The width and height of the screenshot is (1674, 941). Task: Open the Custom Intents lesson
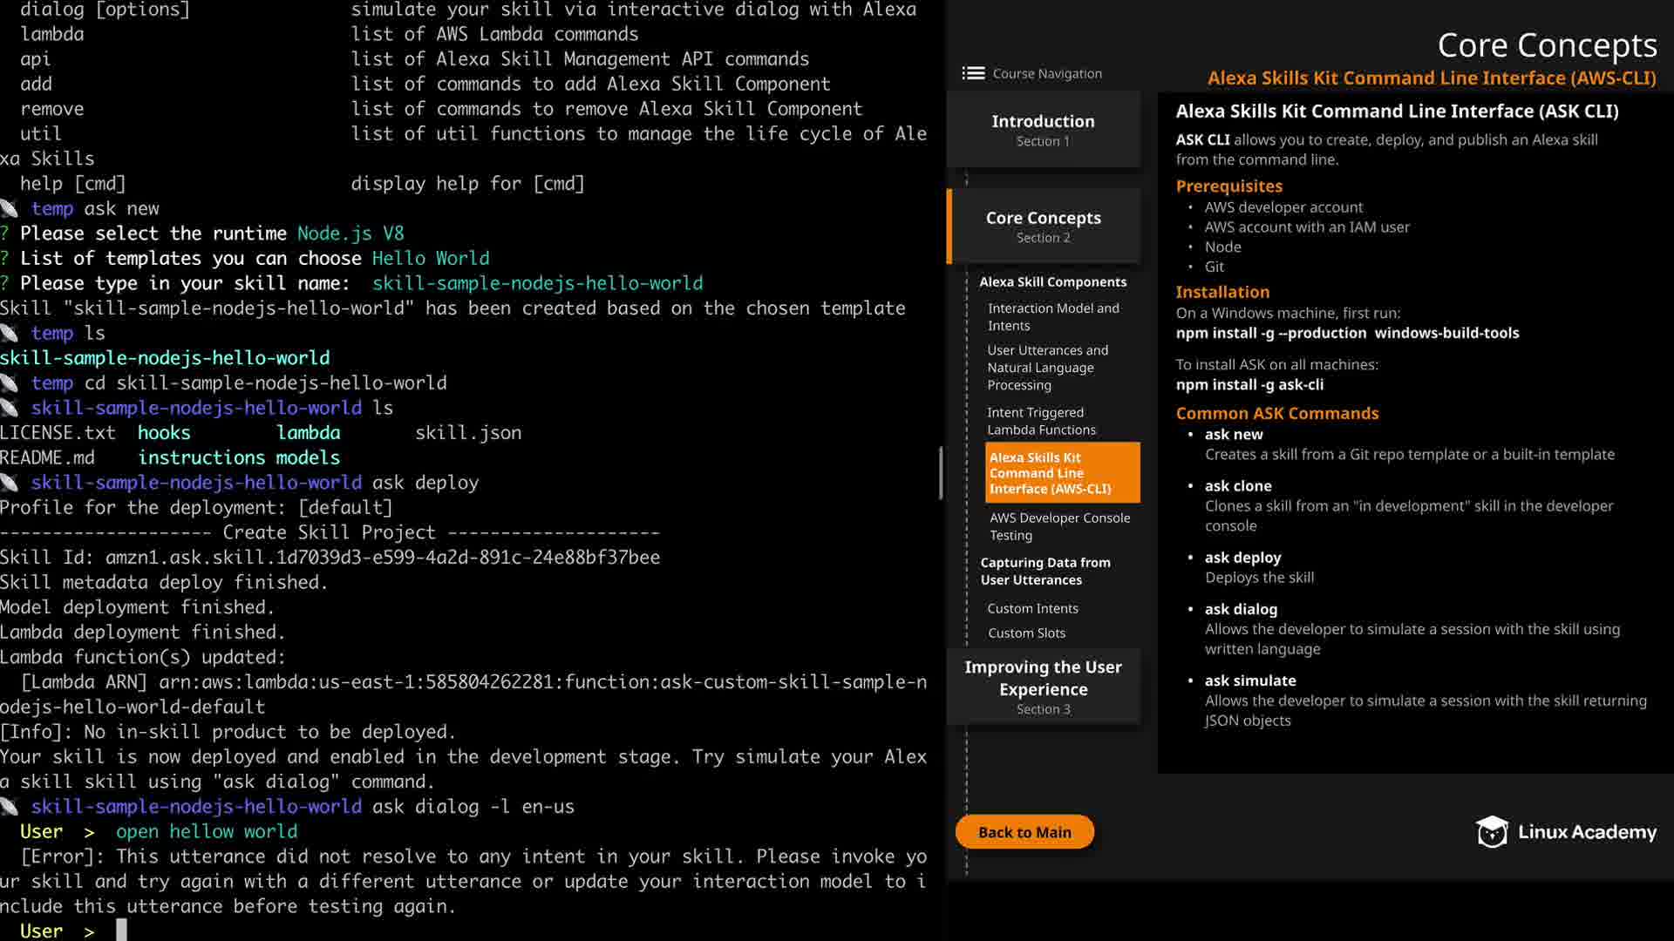[1032, 608]
